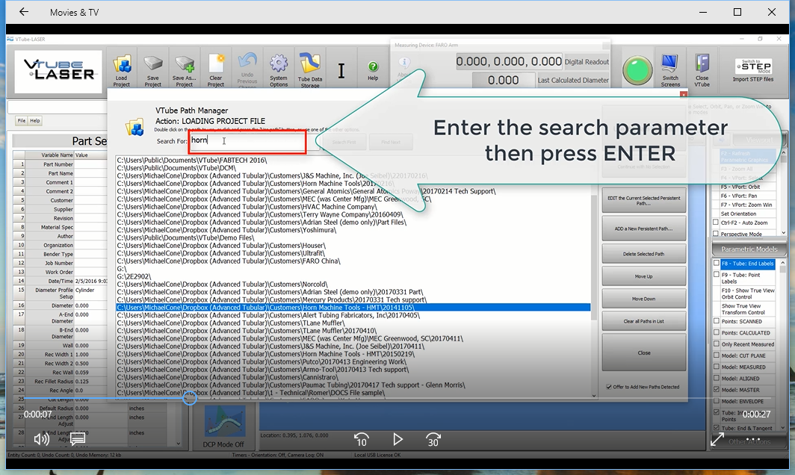Click the Undo Previous Change icon
Image resolution: width=795 pixels, height=475 pixels.
[x=247, y=70]
